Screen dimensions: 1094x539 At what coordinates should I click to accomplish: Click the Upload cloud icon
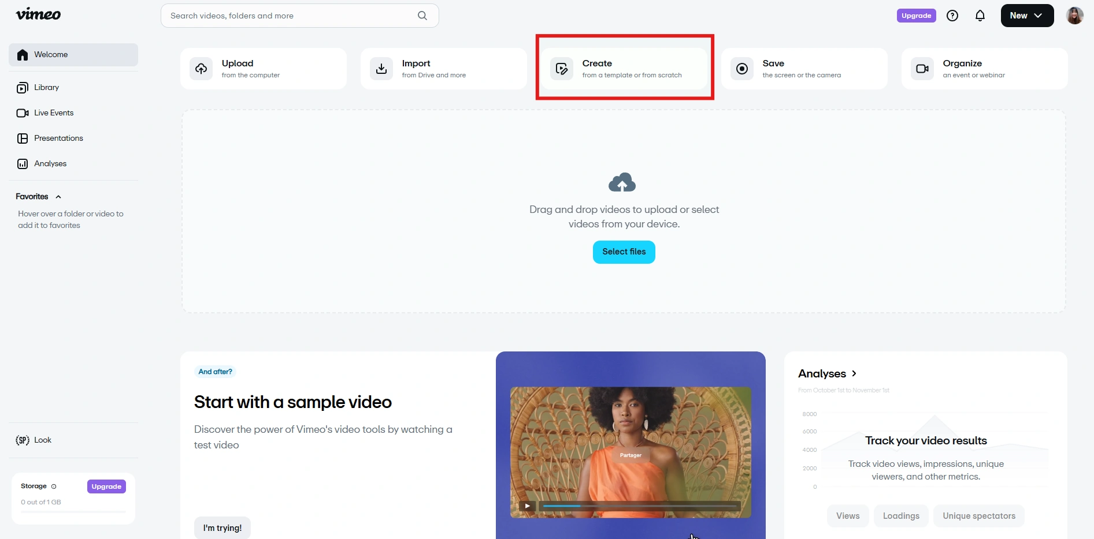click(201, 69)
